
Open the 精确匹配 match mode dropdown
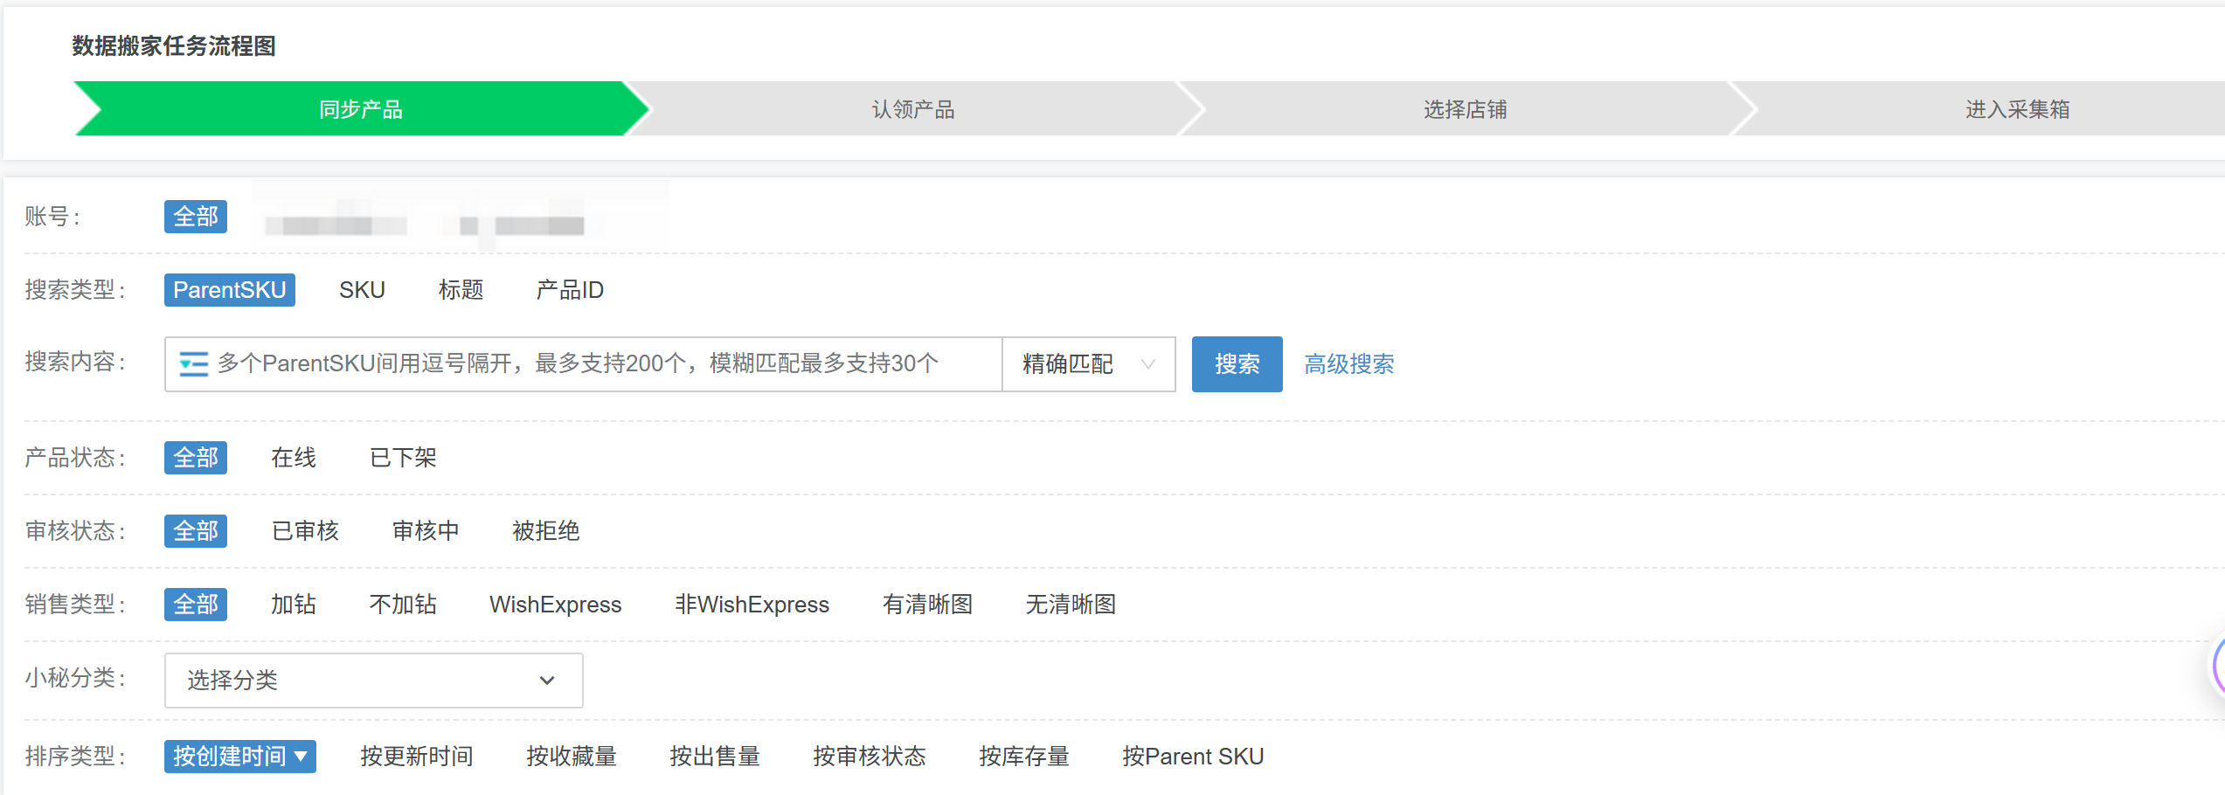pos(1088,364)
